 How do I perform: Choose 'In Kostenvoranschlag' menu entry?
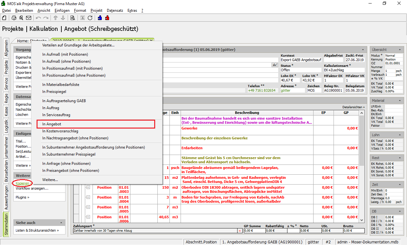pos(60,131)
